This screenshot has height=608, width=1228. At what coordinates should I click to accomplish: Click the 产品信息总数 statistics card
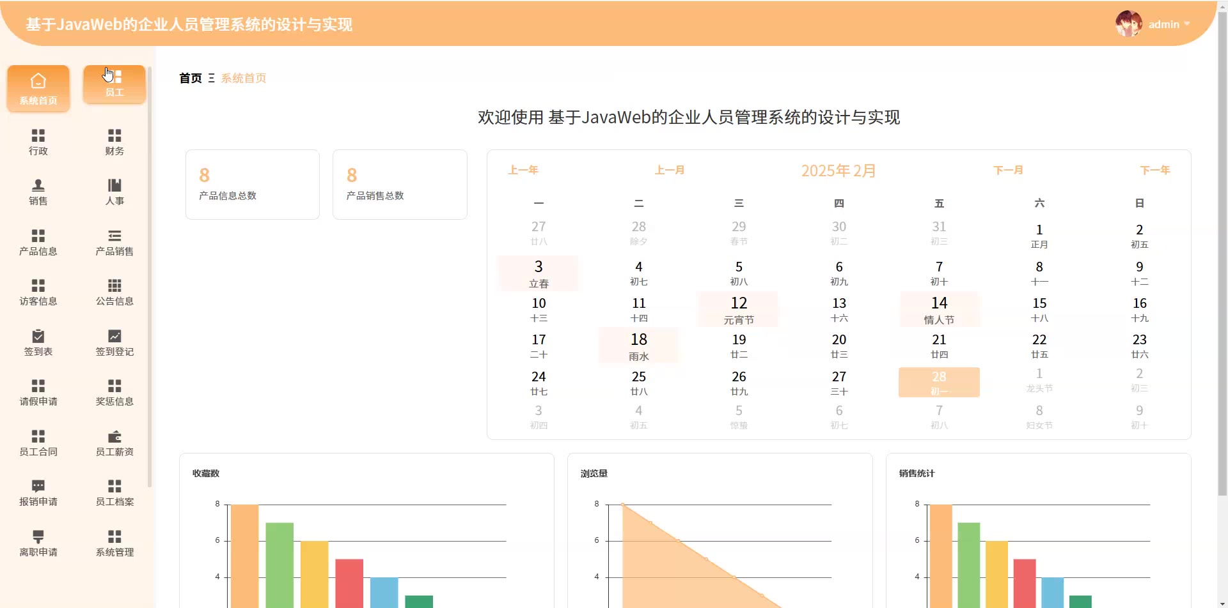coord(253,185)
